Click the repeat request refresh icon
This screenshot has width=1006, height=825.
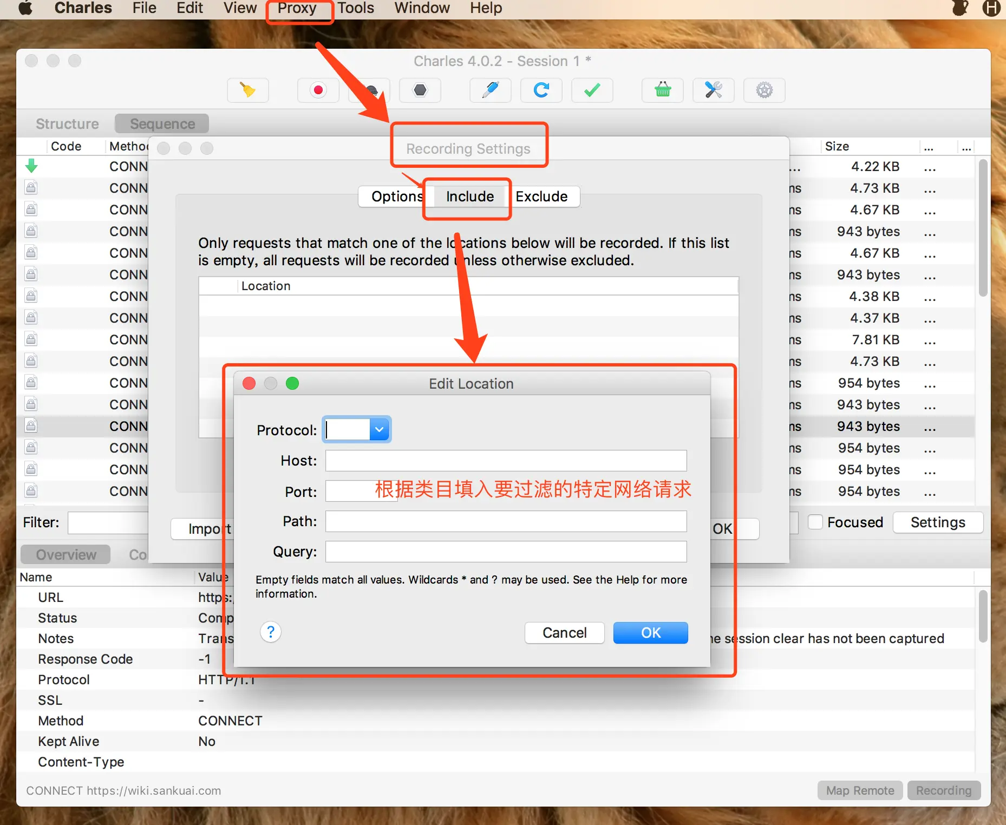[x=541, y=90]
